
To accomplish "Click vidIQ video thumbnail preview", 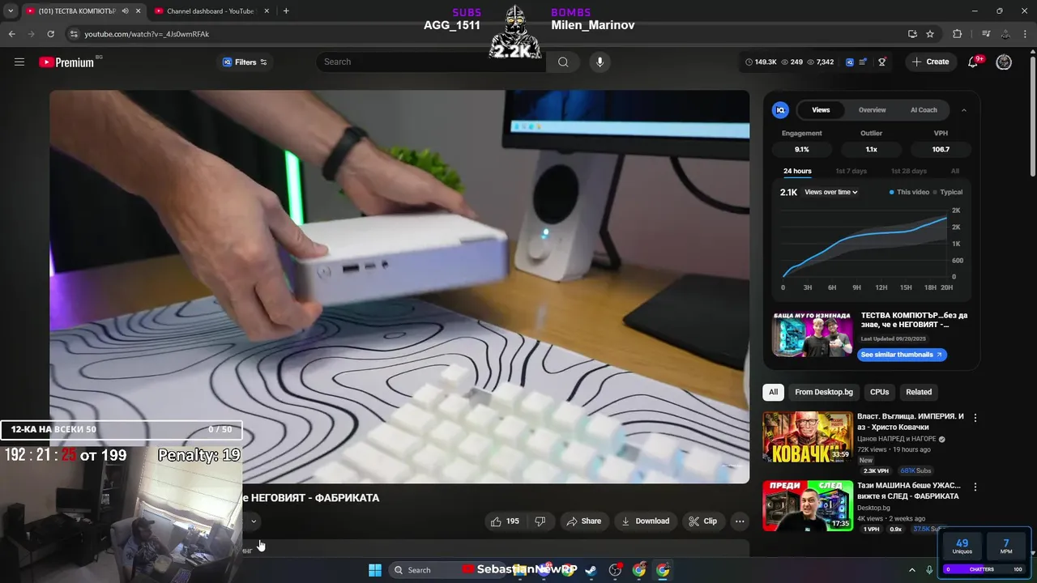I will coord(813,334).
